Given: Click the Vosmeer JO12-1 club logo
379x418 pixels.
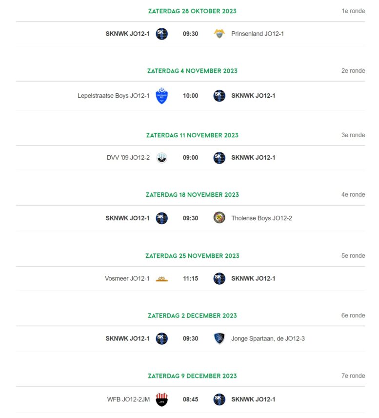Looking at the screenshot, I should coord(161,279).
